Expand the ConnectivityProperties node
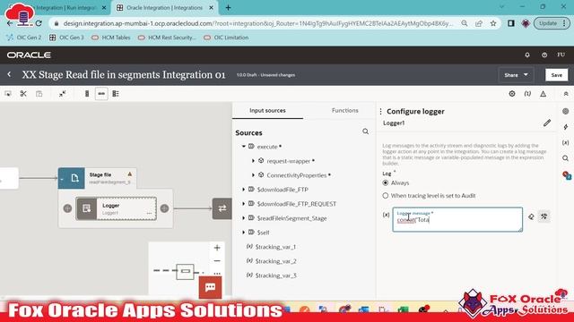The image size is (574, 322). tap(253, 175)
